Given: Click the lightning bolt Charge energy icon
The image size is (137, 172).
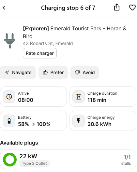Looking at the screenshot, I should pos(79,121).
